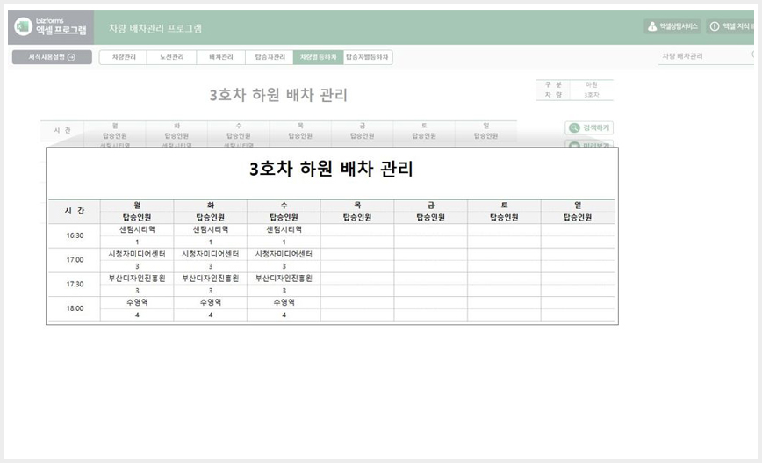Select the 차량별등하차 tab

click(x=319, y=57)
